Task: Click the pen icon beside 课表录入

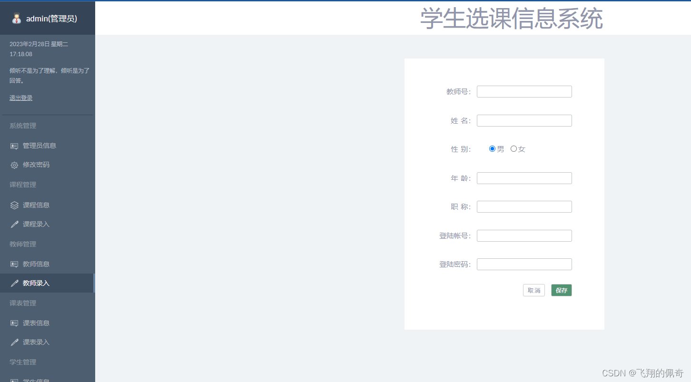Action: (14, 342)
